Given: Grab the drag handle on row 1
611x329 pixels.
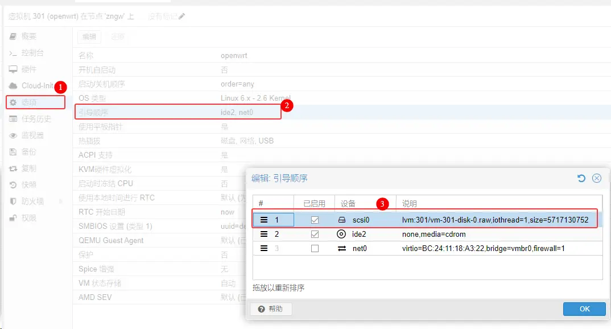Looking at the screenshot, I should [x=264, y=220].
